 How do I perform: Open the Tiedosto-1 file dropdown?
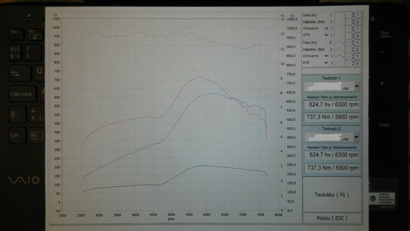[357, 87]
